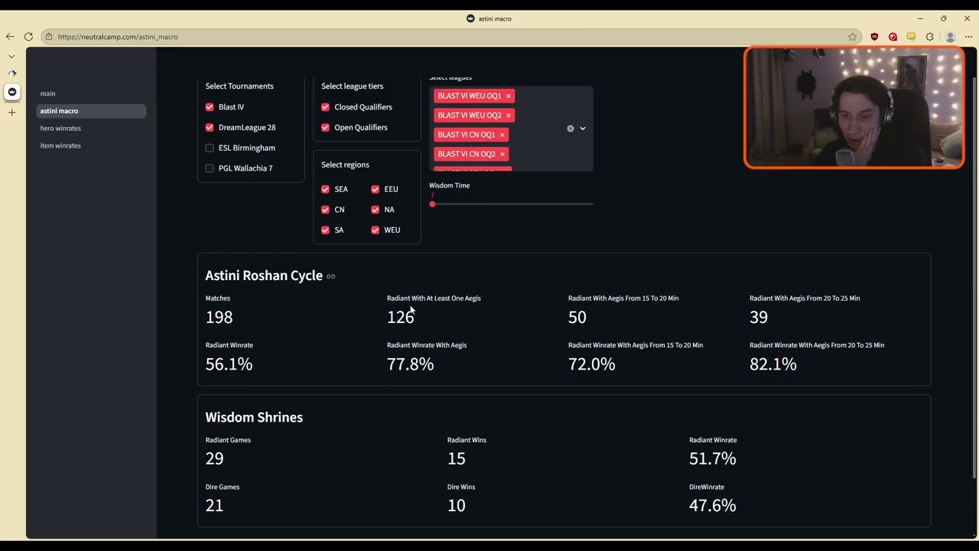The width and height of the screenshot is (979, 551).
Task: Reload the page with the refresh icon
Action: point(28,37)
